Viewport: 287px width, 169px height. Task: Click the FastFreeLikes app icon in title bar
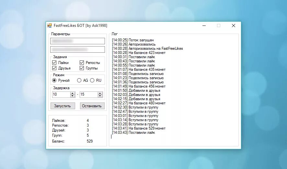pyautogui.click(x=50, y=26)
